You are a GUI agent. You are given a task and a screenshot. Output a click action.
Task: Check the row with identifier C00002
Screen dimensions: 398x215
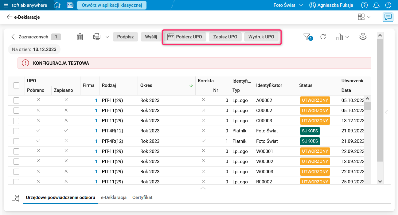[16, 111]
